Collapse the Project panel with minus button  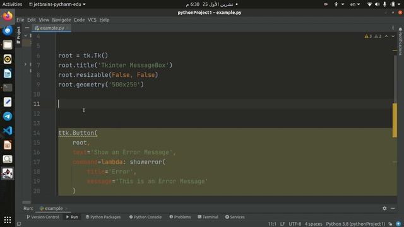point(27,28)
